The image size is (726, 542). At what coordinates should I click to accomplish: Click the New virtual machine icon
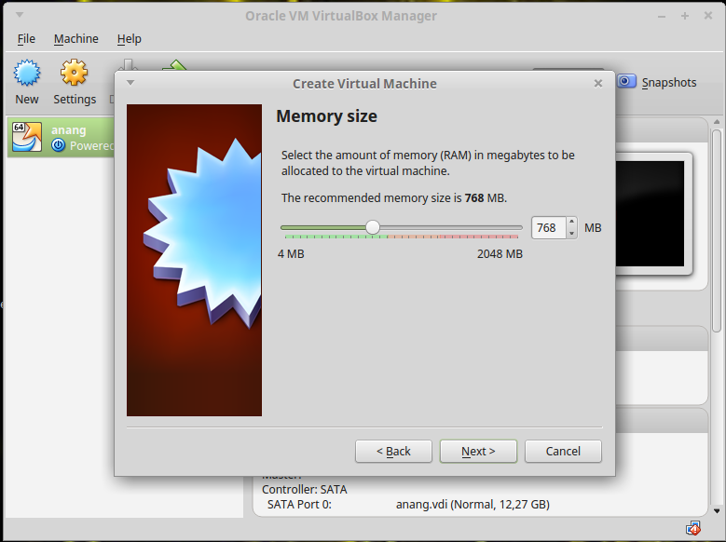(x=27, y=73)
